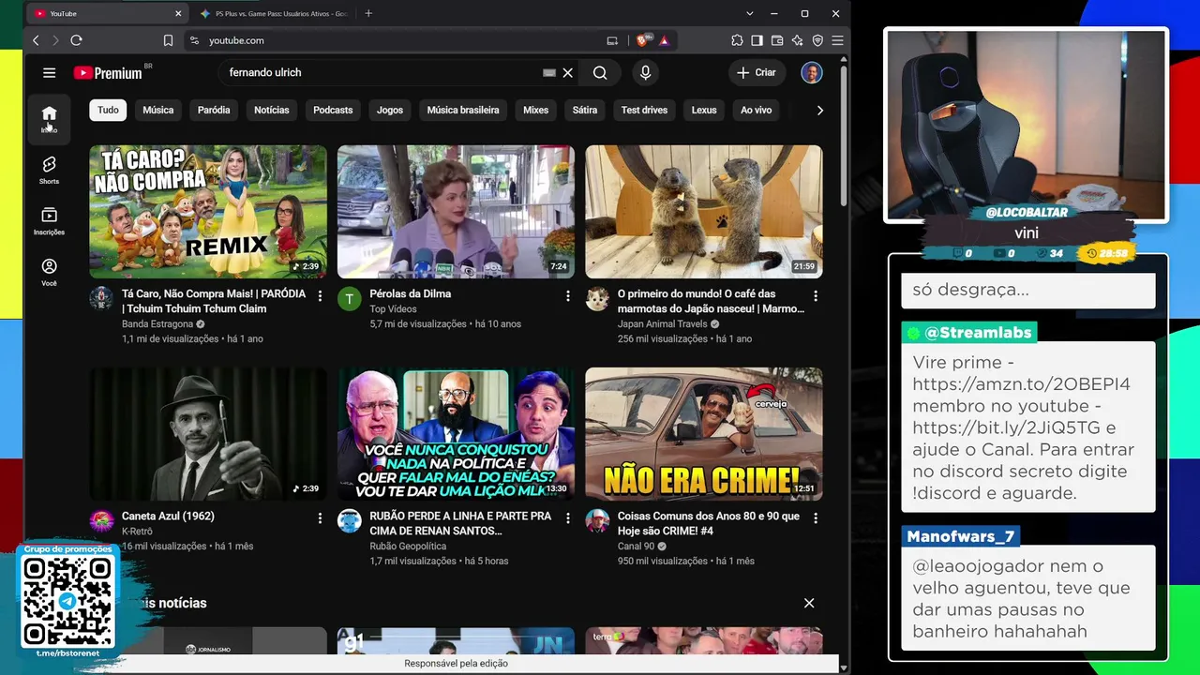This screenshot has width=1200, height=675.
Task: Go back with the browser back arrow
Action: point(36,40)
